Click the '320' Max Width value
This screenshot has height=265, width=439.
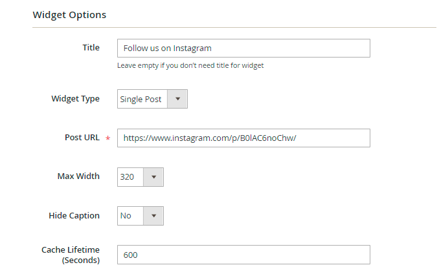(x=128, y=176)
